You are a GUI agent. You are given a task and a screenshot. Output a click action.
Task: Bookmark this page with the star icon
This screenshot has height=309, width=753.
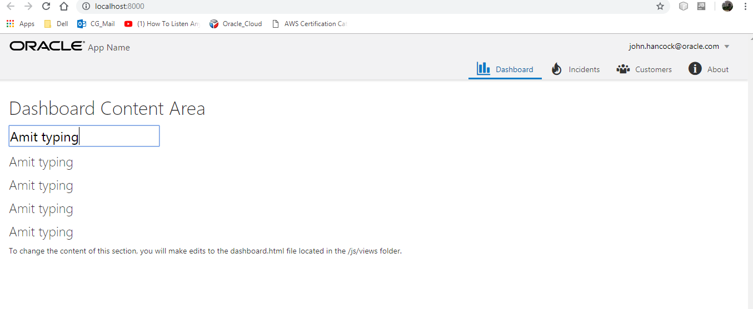[x=660, y=6]
